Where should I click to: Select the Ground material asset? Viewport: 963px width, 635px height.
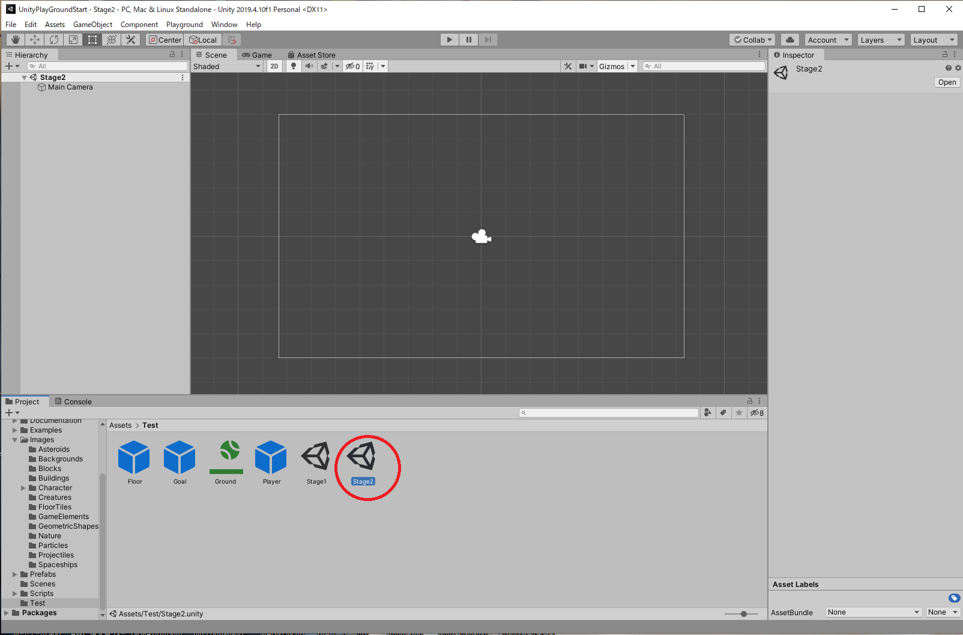click(226, 462)
